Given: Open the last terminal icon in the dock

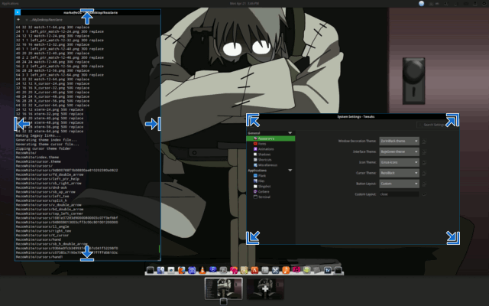Looking at the screenshot, I should click(x=338, y=270).
